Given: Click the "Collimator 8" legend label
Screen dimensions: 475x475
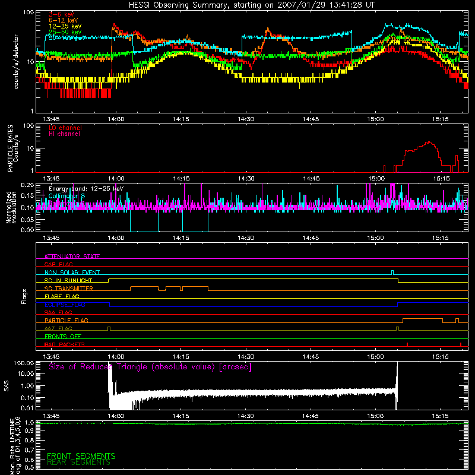Looking at the screenshot, I should click(66, 196).
